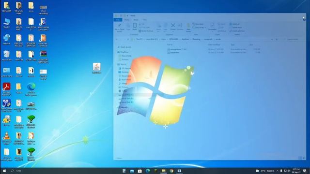Image resolution: width=310 pixels, height=174 pixels.
Task: Open the notification center icon
Action: pos(305,171)
